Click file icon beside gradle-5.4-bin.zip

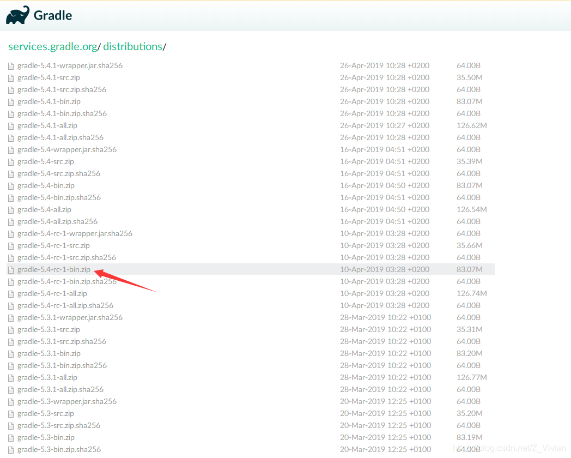[x=11, y=186]
